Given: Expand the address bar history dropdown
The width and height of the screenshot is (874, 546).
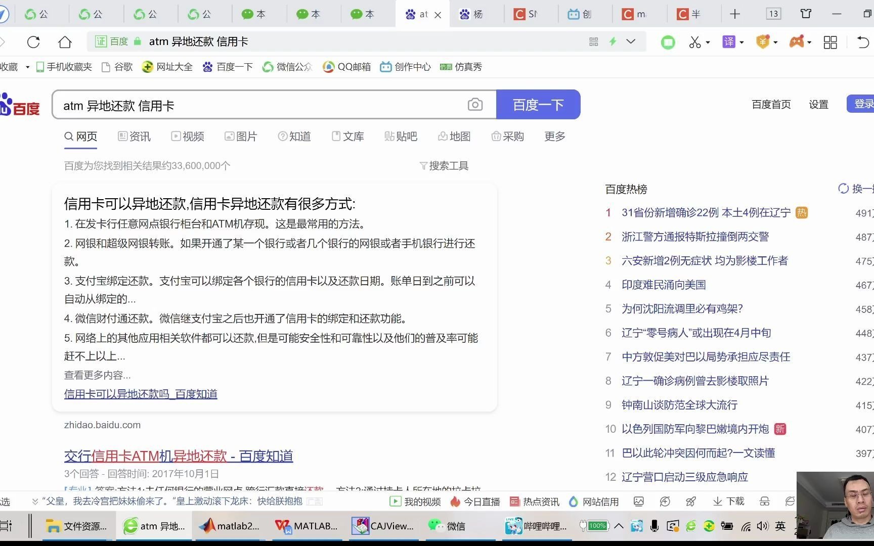Looking at the screenshot, I should pyautogui.click(x=631, y=41).
